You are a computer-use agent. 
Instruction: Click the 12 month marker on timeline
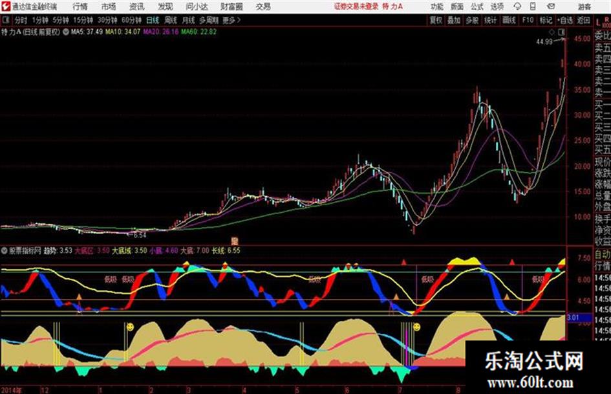(x=45, y=390)
